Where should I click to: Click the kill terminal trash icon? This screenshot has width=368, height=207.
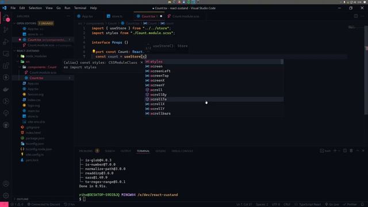(351, 151)
